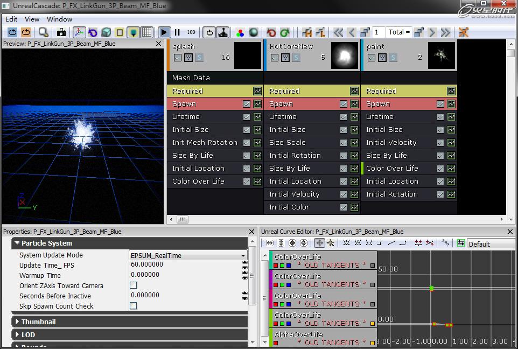
Task: Jump to the lowest LOD arrow icon
Action: click(445, 33)
